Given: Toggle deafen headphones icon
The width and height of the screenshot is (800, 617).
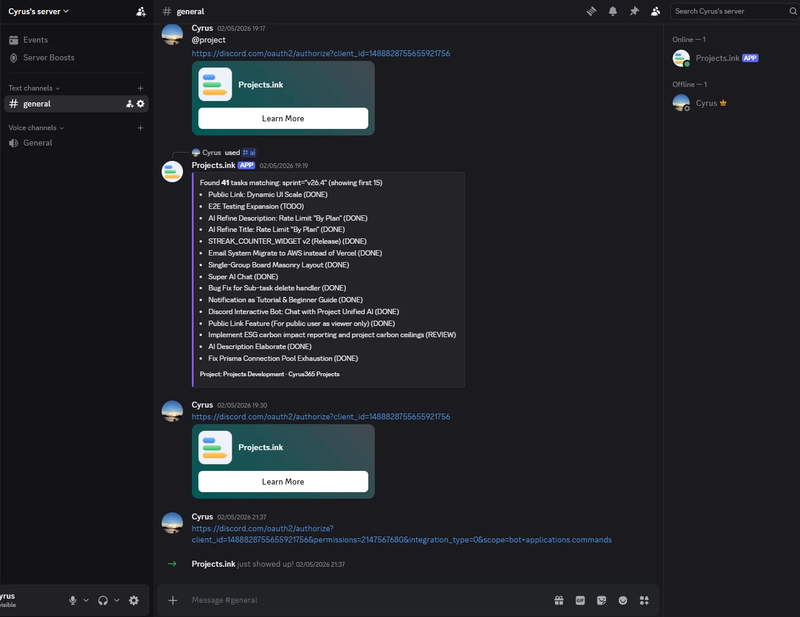Looking at the screenshot, I should coord(103,600).
